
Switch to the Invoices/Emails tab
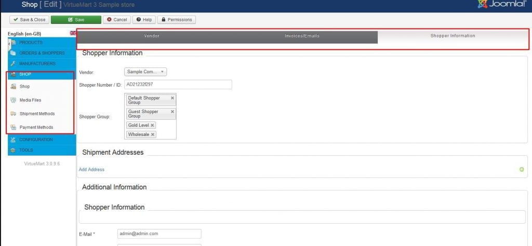coord(302,36)
